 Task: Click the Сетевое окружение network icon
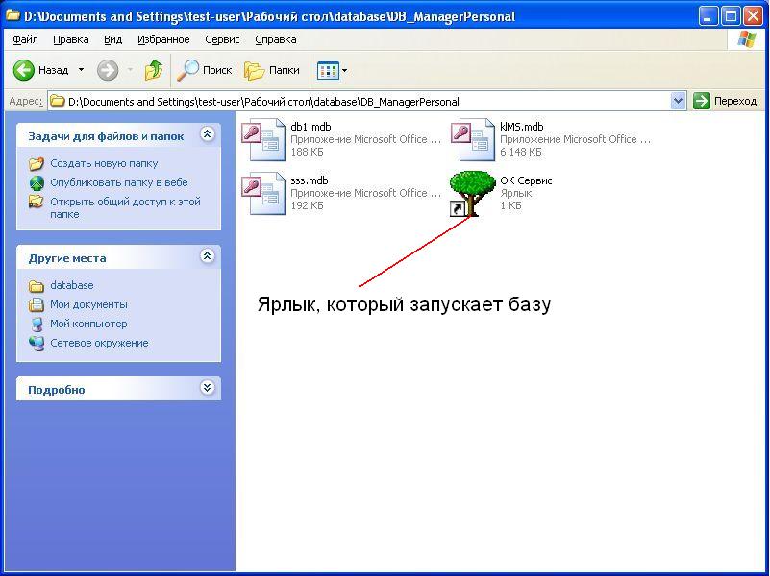coord(37,343)
